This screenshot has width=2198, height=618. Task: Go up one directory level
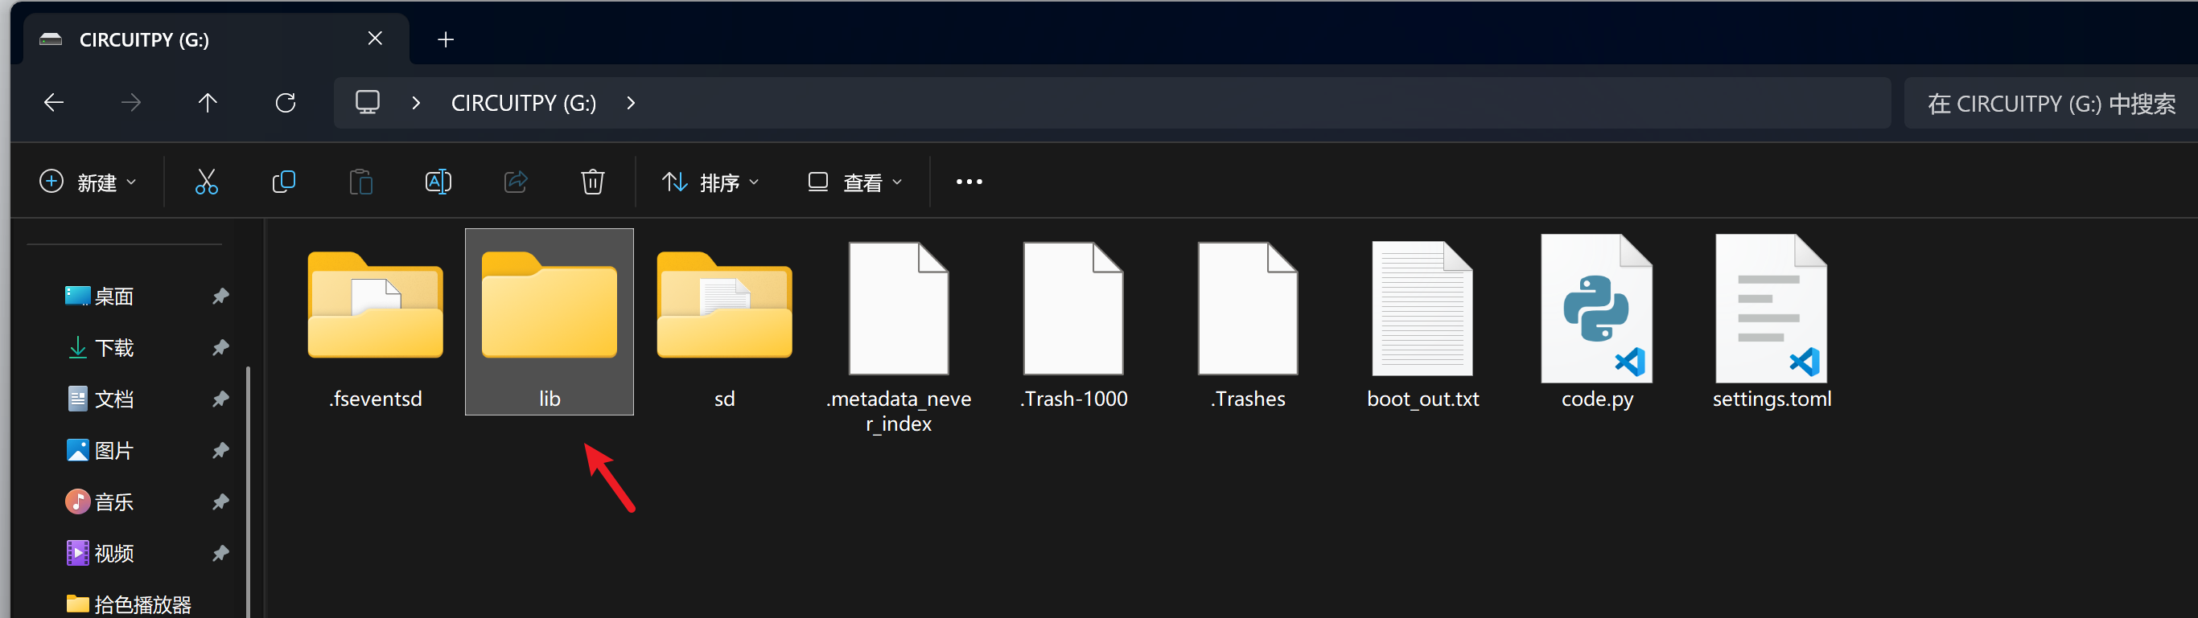tap(208, 103)
